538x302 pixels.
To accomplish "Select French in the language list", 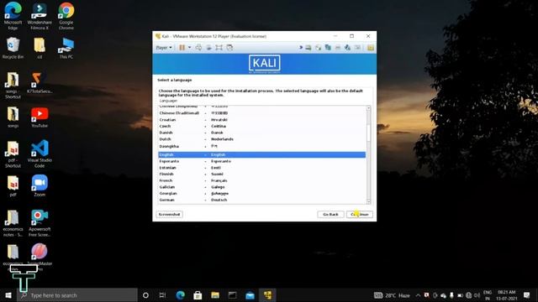I will pyautogui.click(x=261, y=180).
